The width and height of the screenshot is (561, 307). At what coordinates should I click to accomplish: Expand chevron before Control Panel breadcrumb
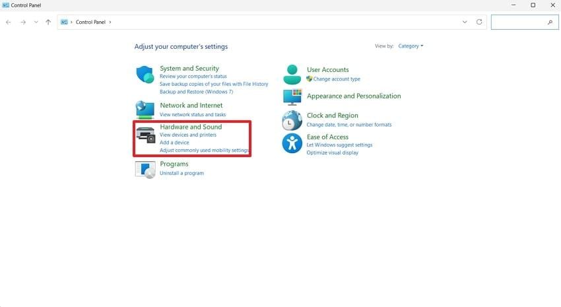point(71,22)
